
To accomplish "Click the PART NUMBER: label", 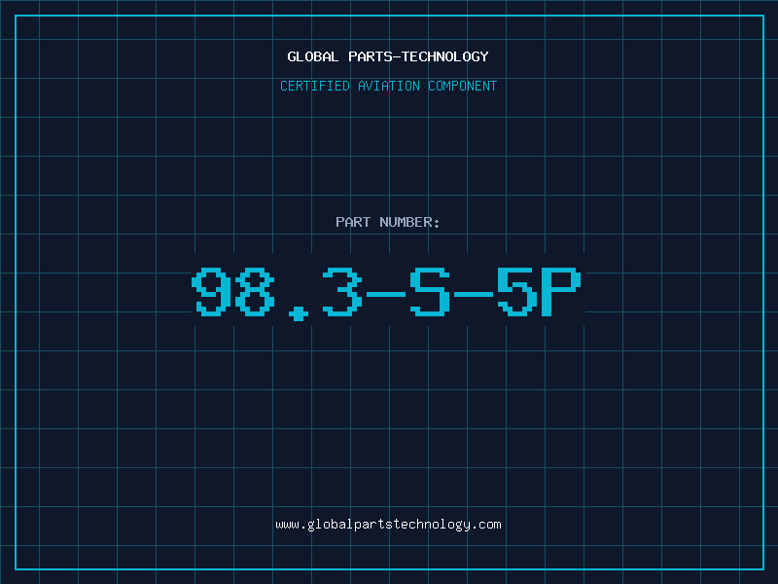I will pos(387,222).
